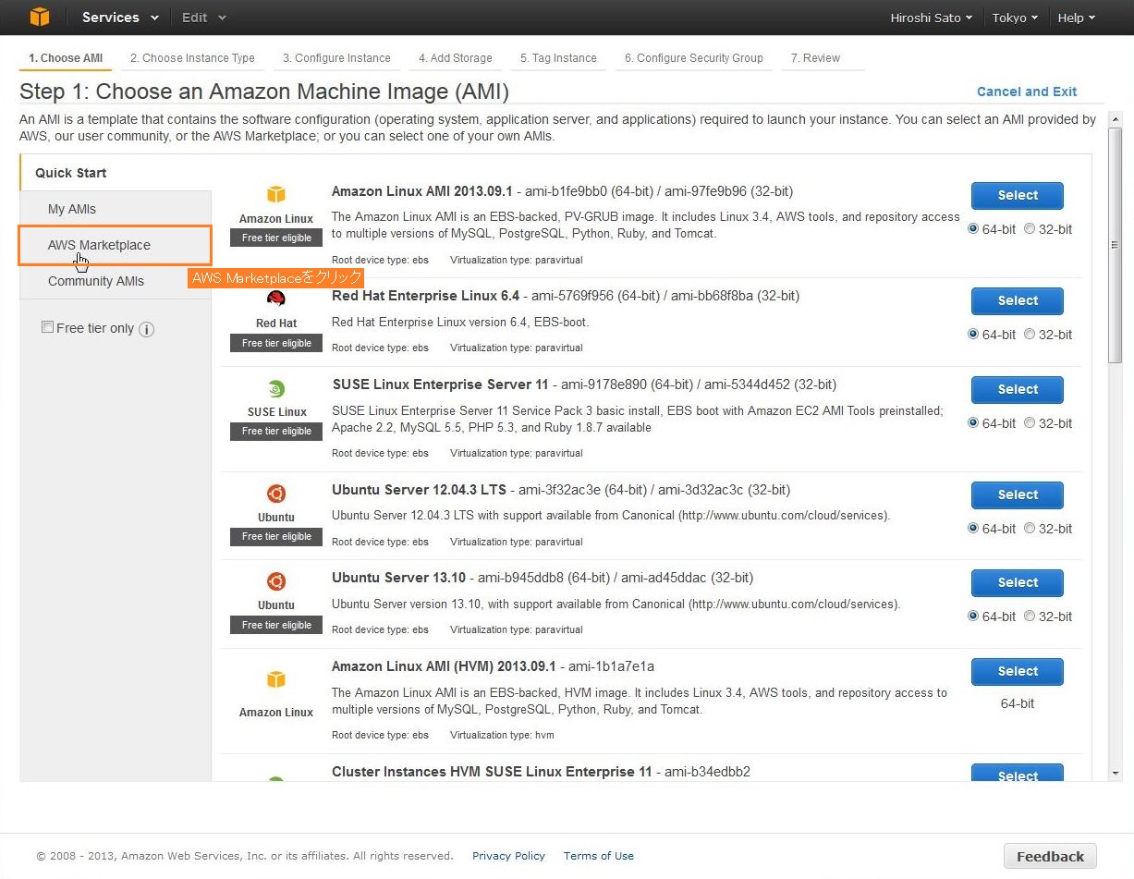Open the Community AMIs category
This screenshot has width=1134, height=879.
(x=116, y=281)
